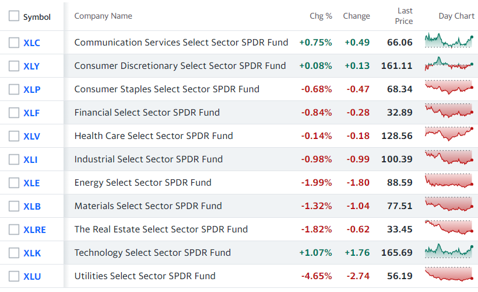Follow the XLB symbol link
Image resolution: width=478 pixels, height=292 pixels.
point(31,206)
